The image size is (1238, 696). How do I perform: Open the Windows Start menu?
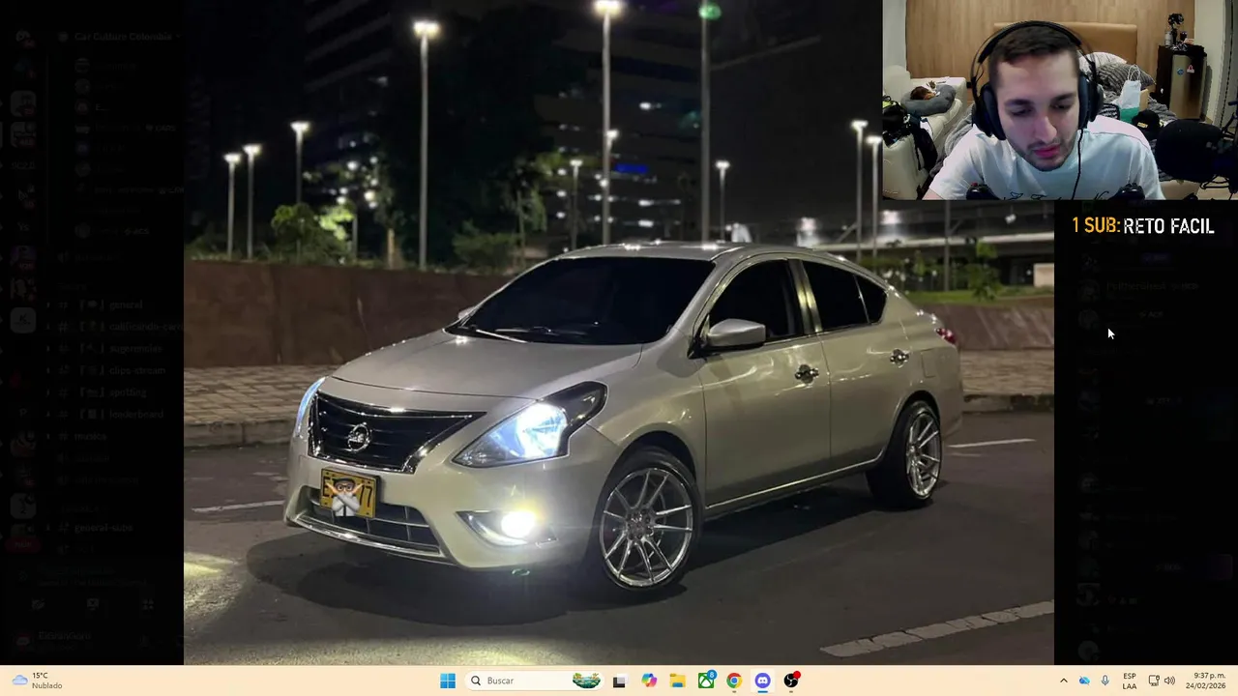pos(448,681)
